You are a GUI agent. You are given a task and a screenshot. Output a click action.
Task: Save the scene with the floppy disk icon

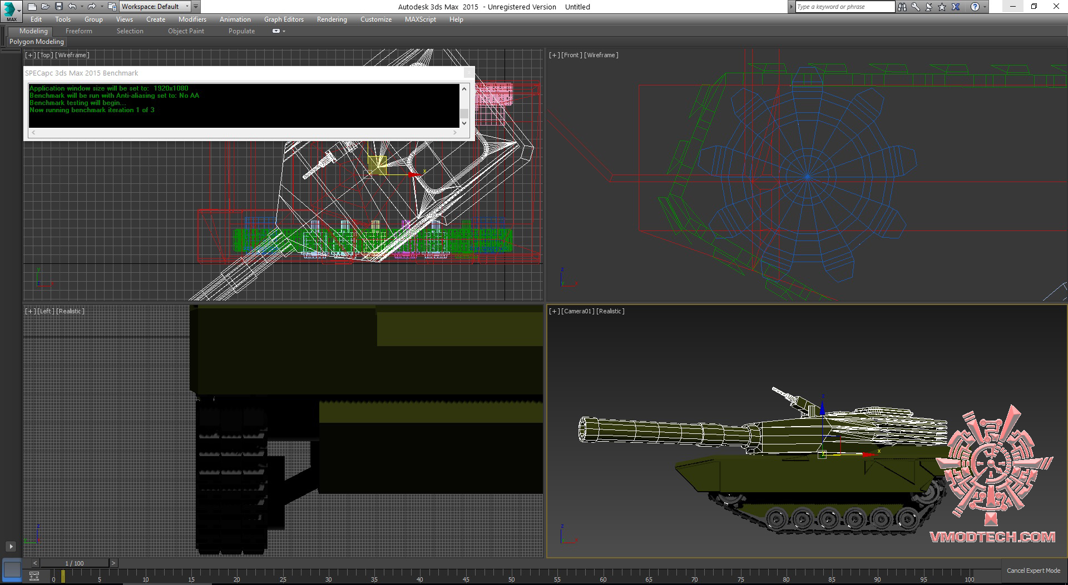(58, 7)
